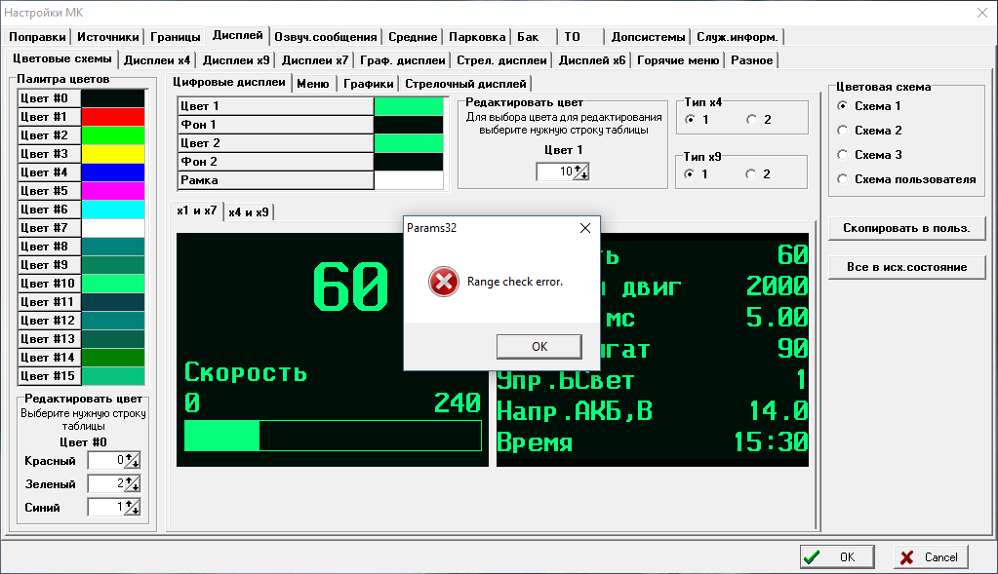Close the Params32 dialog with X

coord(585,228)
